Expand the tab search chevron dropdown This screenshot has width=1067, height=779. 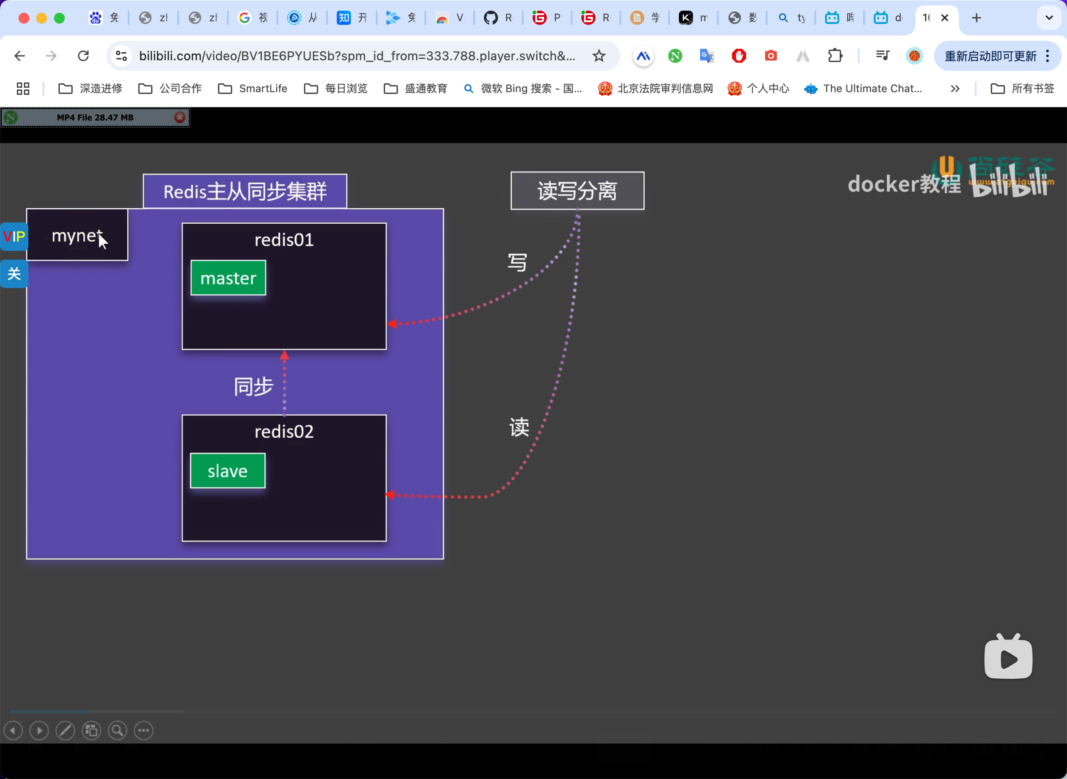tap(1049, 18)
